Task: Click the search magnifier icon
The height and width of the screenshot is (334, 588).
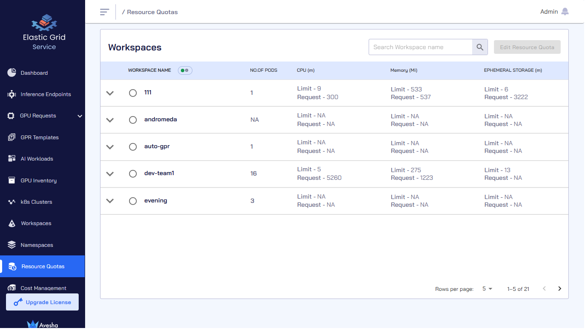Action: [480, 47]
